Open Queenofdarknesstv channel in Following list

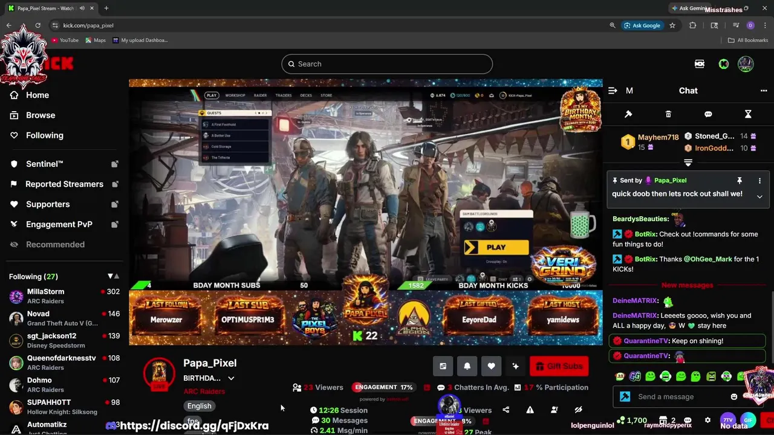pos(64,362)
